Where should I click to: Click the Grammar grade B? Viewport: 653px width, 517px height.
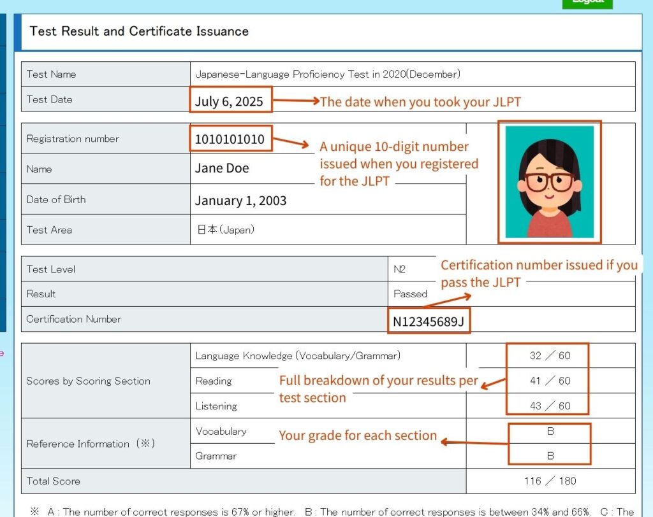pyautogui.click(x=550, y=456)
